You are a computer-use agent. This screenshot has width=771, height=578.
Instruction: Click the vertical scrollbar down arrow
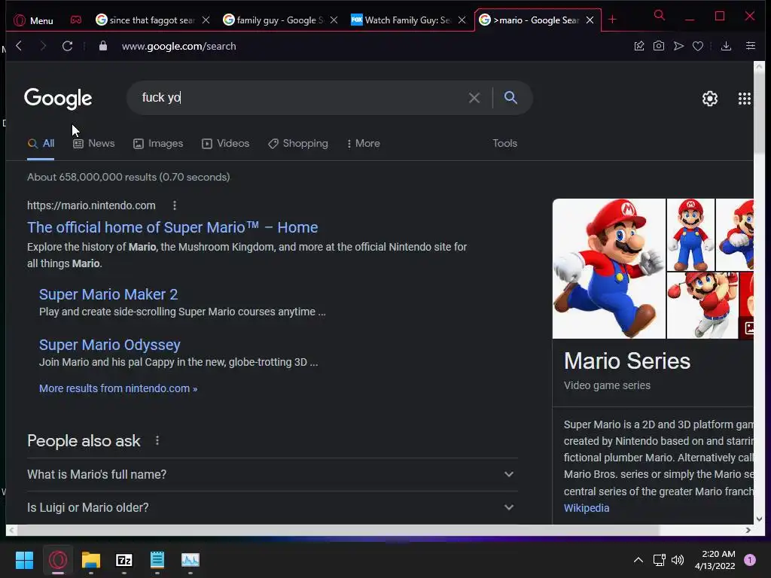759,519
